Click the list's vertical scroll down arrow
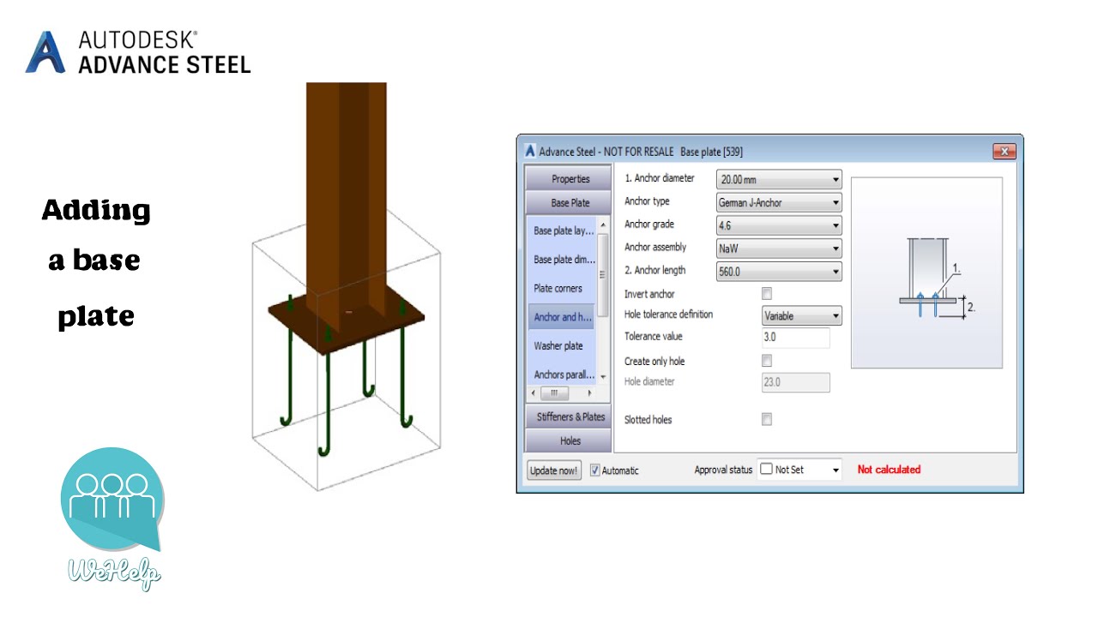This screenshot has width=1098, height=617. 603,377
